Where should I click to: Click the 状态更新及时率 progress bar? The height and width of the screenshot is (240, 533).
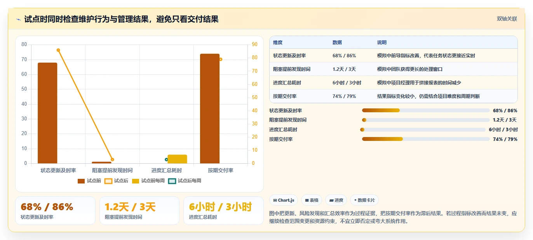[x=426, y=111]
